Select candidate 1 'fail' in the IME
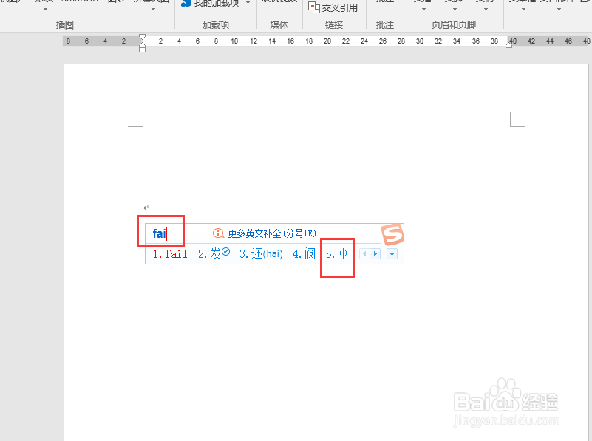The height and width of the screenshot is (441, 592). (x=171, y=253)
